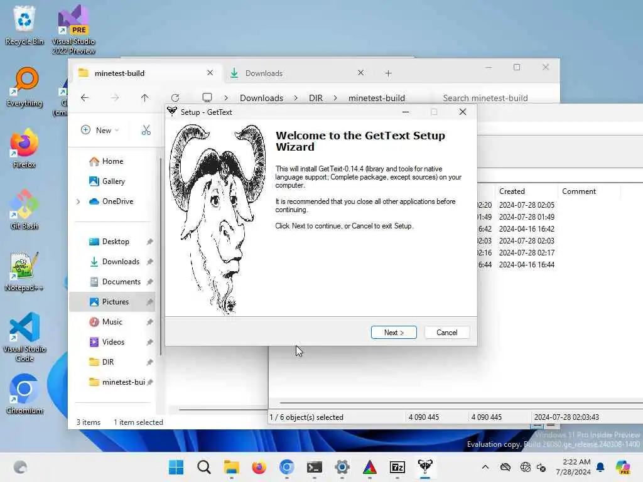Click Next in the GetText Setup wizard
643x482 pixels.
tap(394, 333)
